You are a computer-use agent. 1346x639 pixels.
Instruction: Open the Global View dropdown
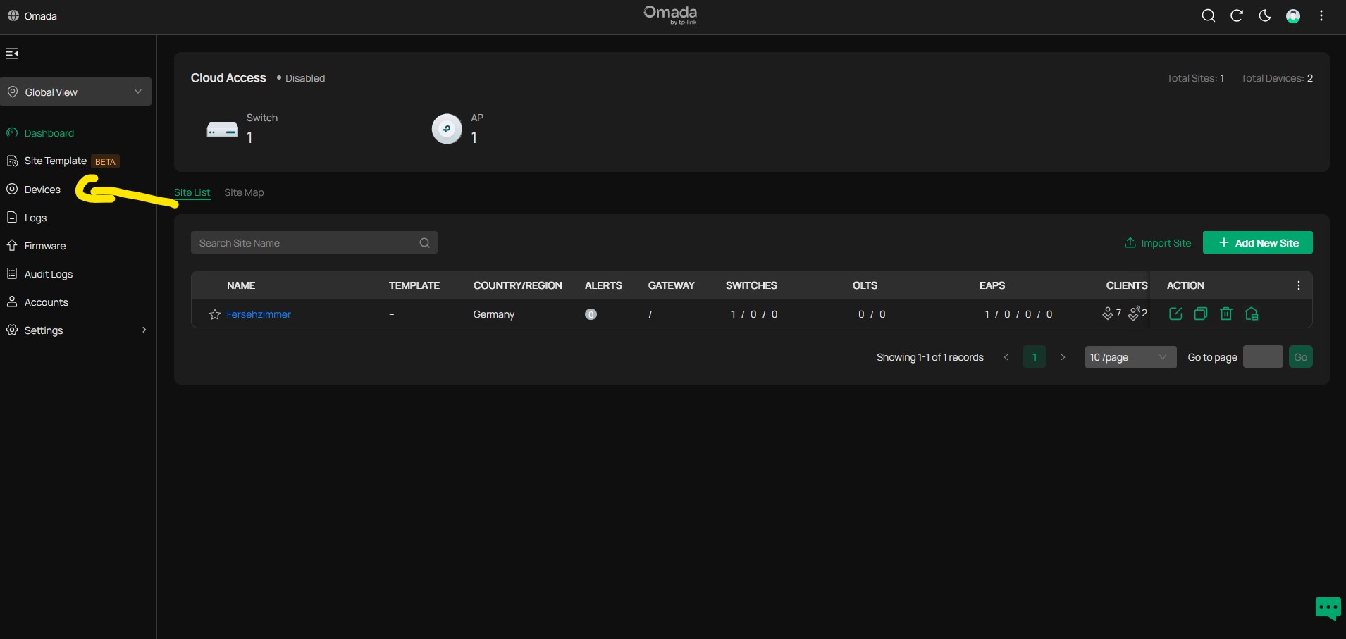tap(76, 92)
